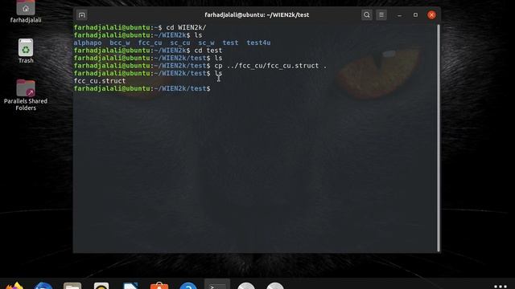Viewport: 515px width, 289px height.
Task: Click the 'cp ../fcc_cu/fcc_cu.struct .' command
Action: coord(270,66)
